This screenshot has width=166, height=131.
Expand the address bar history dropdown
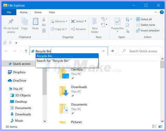pyautogui.click(x=103, y=51)
